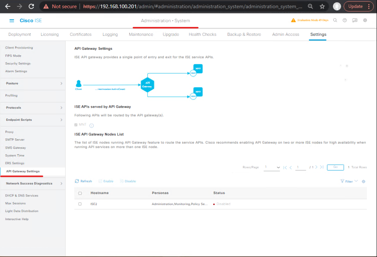
Task: Click the page number input field
Action: 301,167
